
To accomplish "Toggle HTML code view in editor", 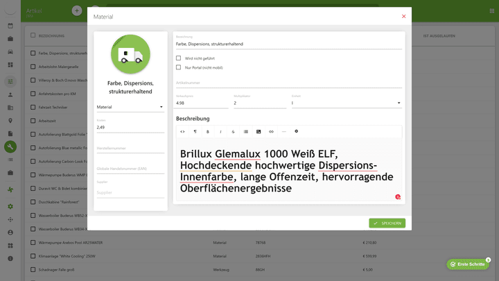I will point(182,132).
